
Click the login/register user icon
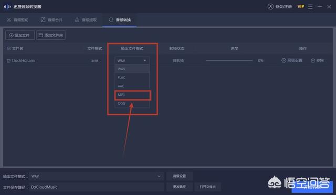[270, 7]
